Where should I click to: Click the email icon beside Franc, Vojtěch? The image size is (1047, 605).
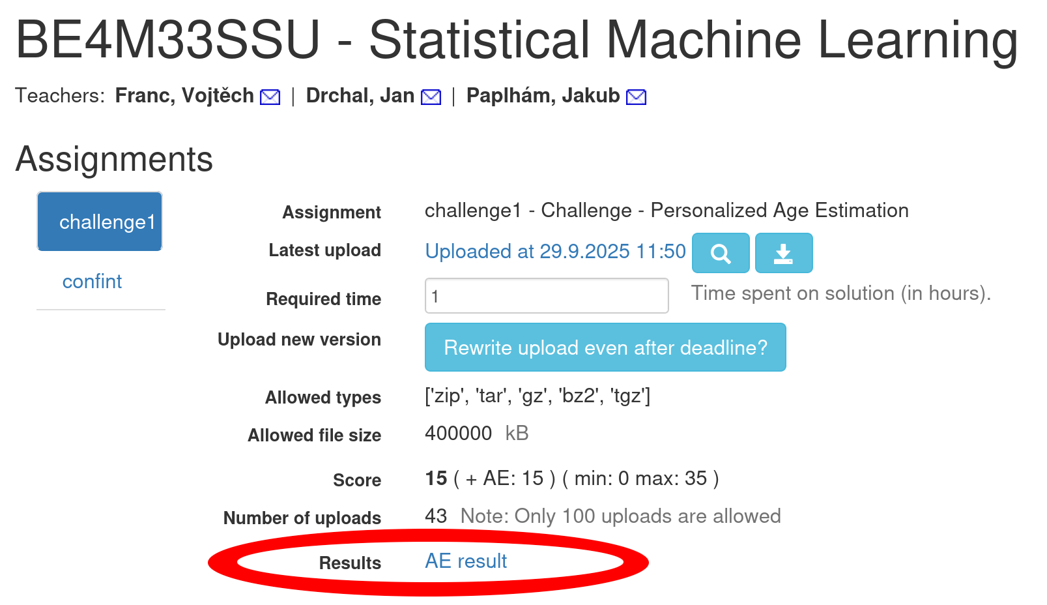click(x=270, y=97)
